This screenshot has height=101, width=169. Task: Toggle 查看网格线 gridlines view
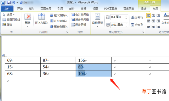pos(11,20)
